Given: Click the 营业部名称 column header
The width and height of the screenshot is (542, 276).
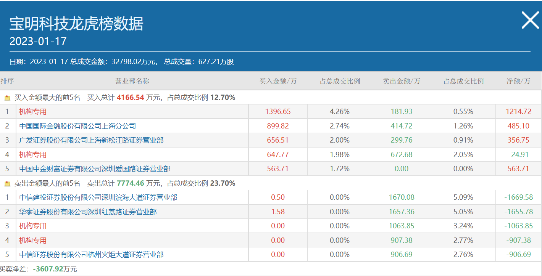Looking at the screenshot, I should (x=132, y=81).
